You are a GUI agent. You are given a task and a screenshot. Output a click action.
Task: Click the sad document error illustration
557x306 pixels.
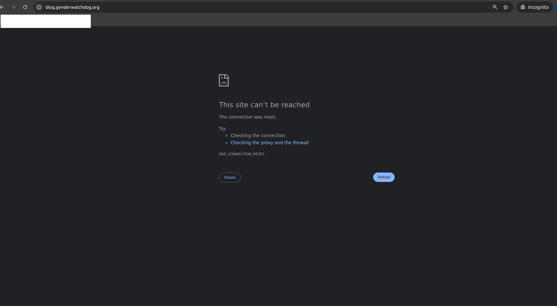coord(224,80)
